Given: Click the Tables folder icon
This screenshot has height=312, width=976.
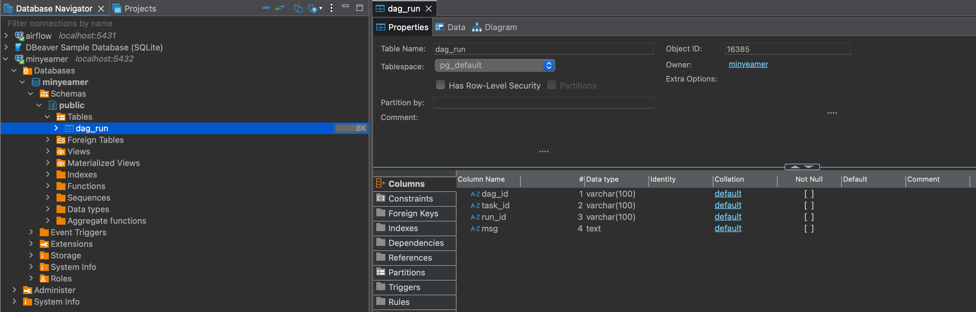Looking at the screenshot, I should coord(61,117).
